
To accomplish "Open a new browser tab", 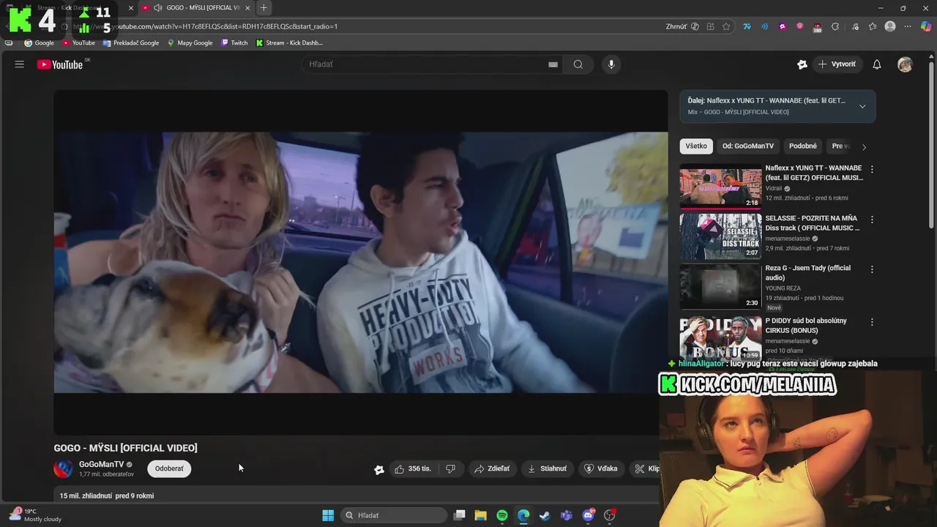I will point(264,8).
